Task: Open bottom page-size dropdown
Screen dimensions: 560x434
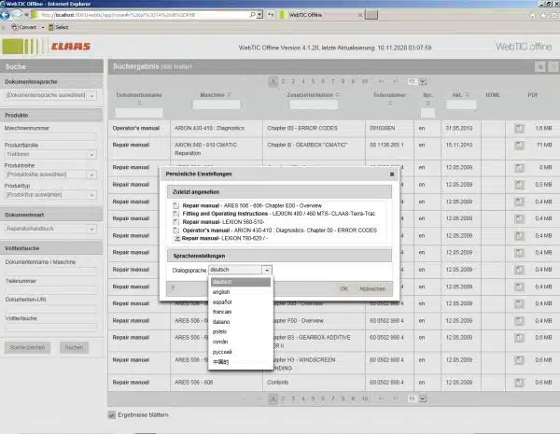Action: click(x=423, y=399)
